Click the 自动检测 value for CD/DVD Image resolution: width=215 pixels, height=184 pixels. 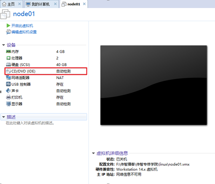coord(63,71)
